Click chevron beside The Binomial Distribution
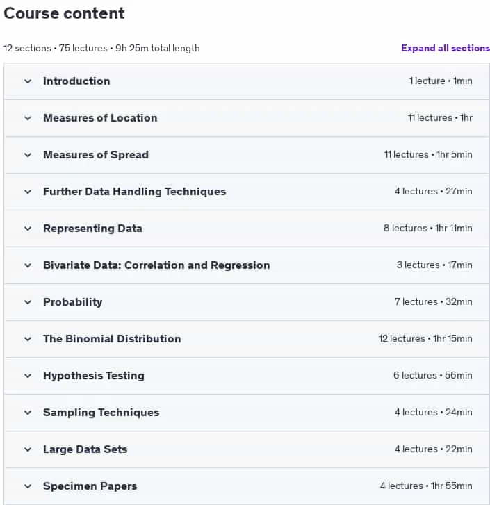The height and width of the screenshot is (505, 490). 28,339
